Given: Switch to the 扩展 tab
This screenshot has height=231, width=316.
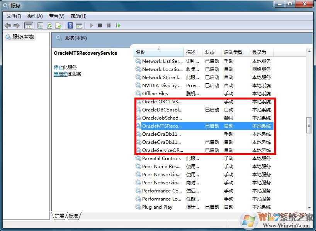Looking at the screenshot, I should coord(59,216).
